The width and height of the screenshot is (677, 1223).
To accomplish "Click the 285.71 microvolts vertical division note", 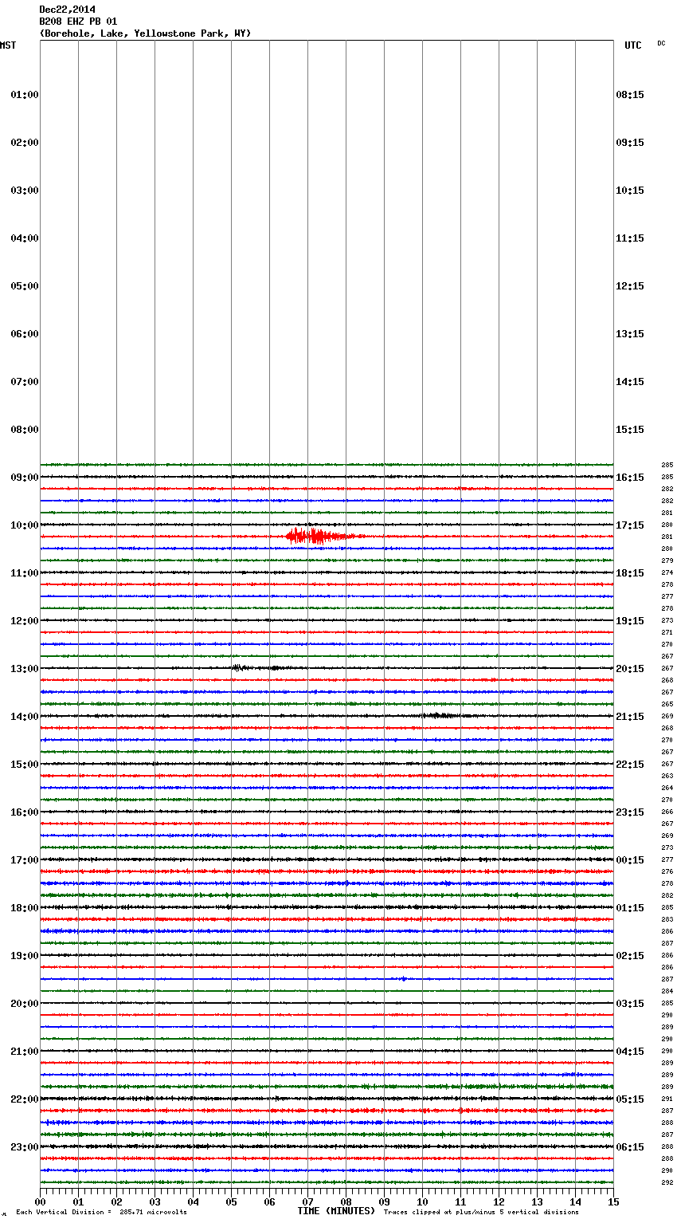I will pos(102,1213).
